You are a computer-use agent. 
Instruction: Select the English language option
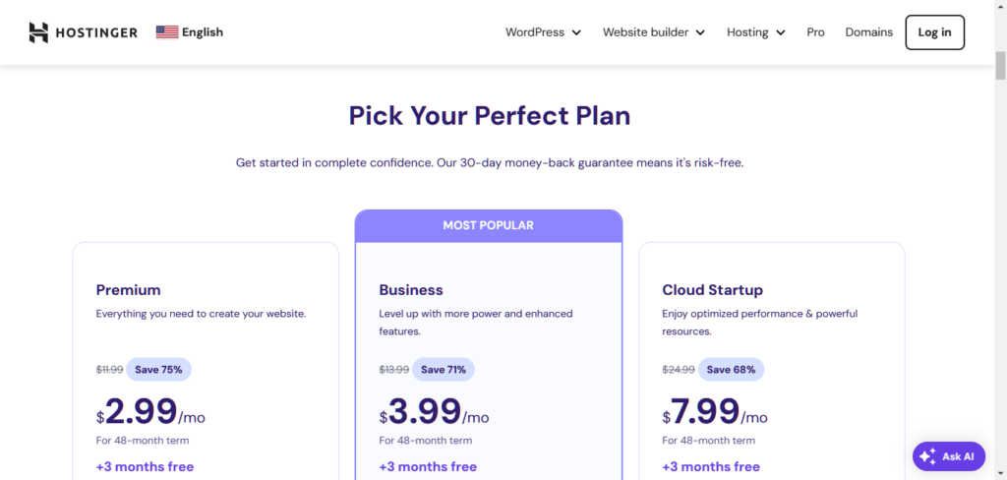(203, 32)
